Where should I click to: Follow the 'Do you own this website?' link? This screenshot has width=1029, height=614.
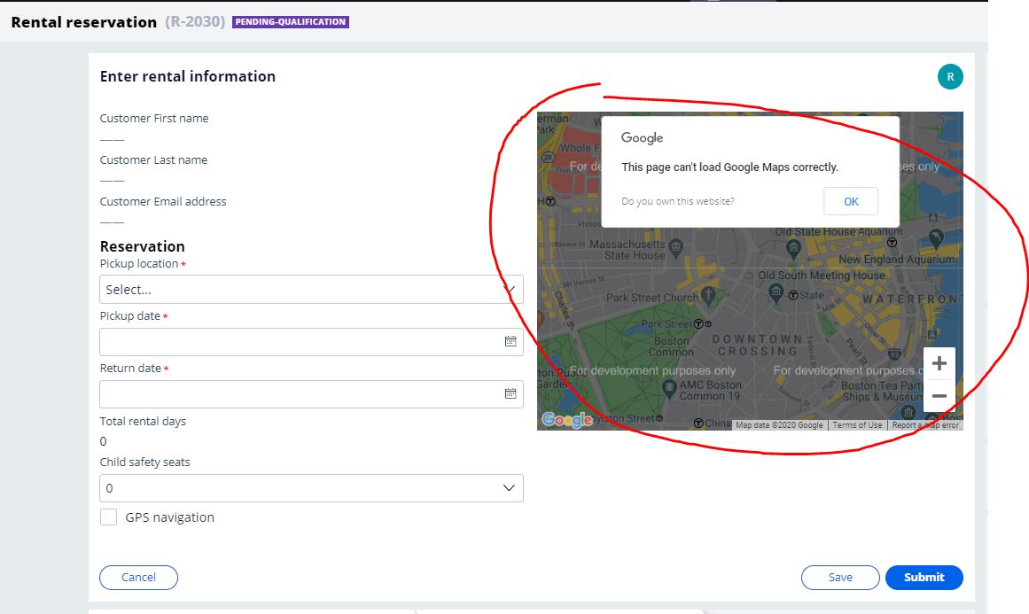pos(678,201)
